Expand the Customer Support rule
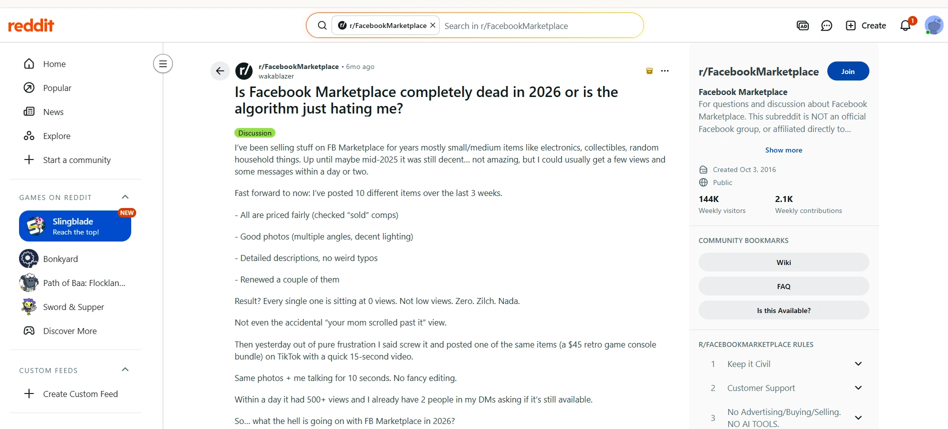This screenshot has width=948, height=429. click(x=858, y=388)
